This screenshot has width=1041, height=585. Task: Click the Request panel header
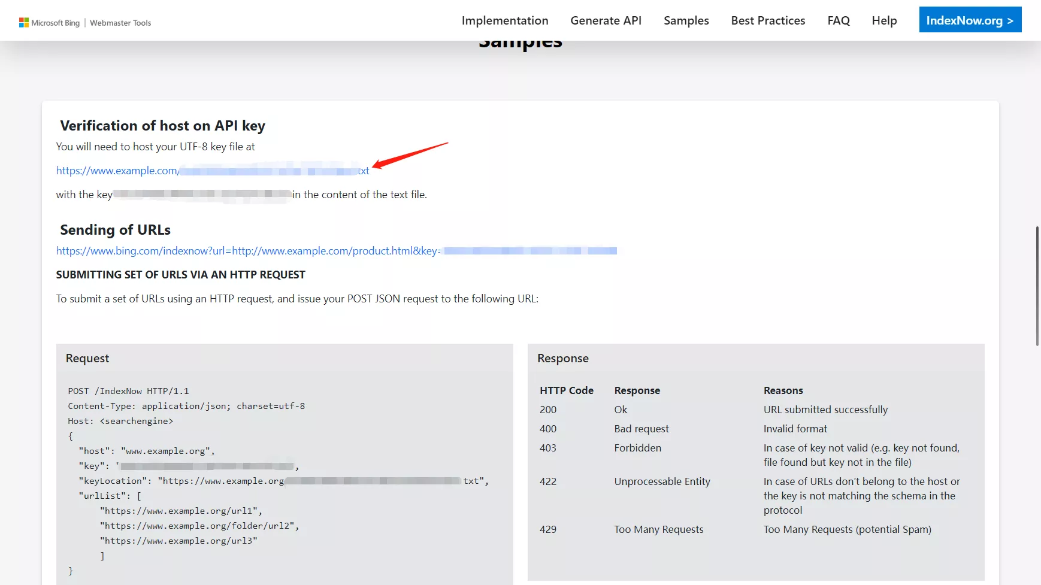[x=87, y=358]
